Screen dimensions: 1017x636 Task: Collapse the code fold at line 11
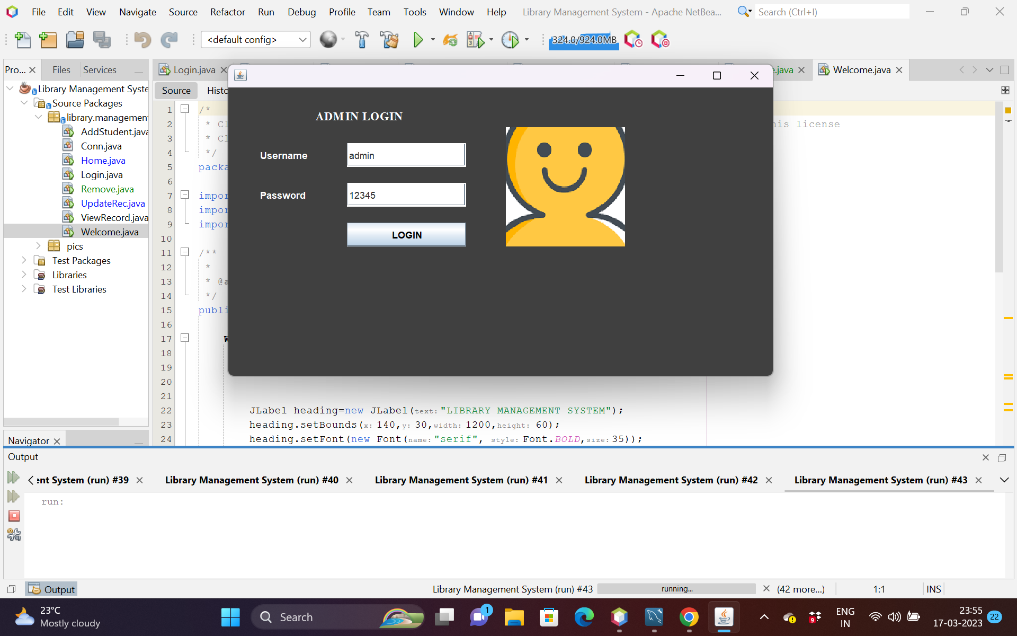[185, 252]
